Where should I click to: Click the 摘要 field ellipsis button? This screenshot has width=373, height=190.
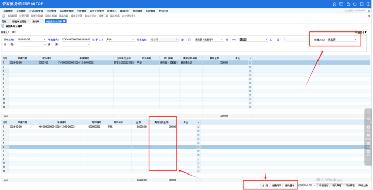tap(89, 44)
